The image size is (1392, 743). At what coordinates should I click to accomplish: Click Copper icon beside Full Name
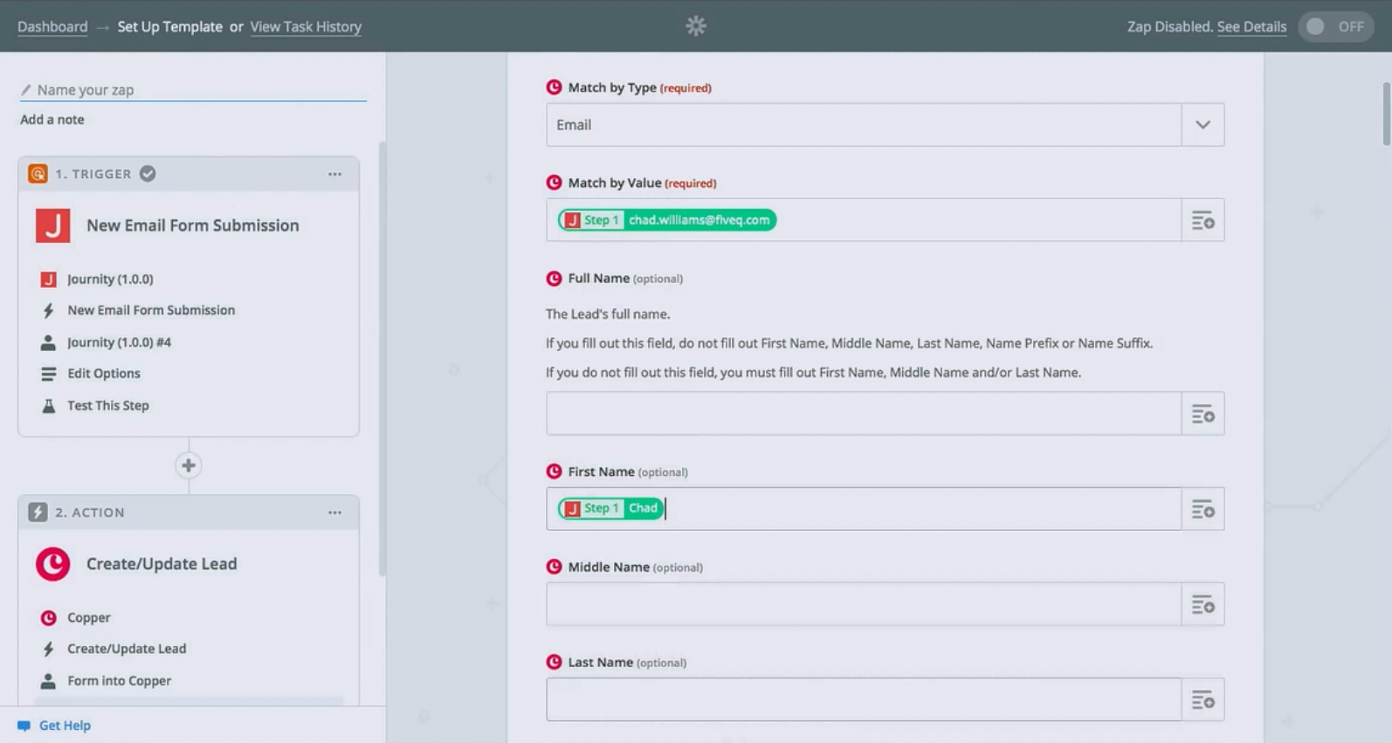554,279
